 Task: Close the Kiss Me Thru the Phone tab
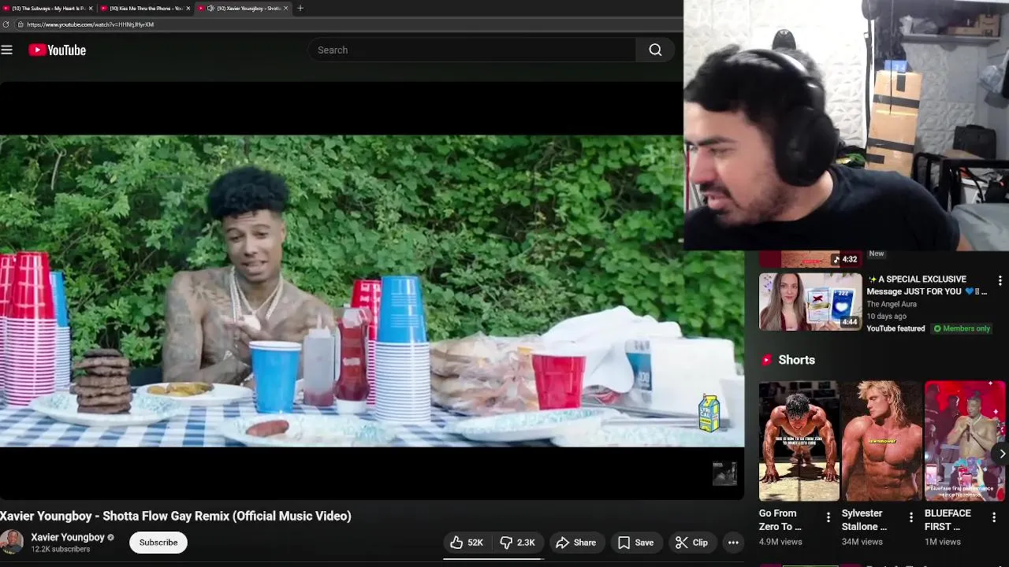click(188, 8)
